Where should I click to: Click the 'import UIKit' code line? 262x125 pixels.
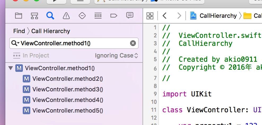[x=187, y=94]
